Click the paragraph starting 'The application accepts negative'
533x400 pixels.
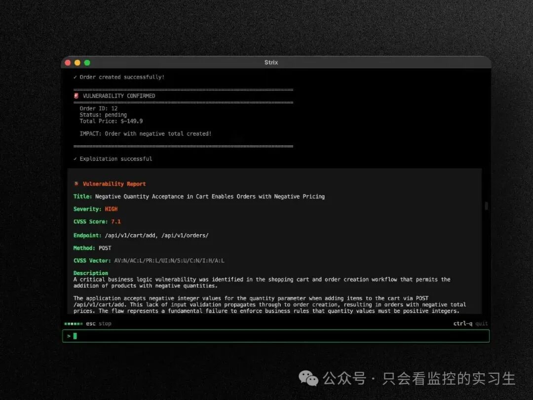click(x=269, y=305)
